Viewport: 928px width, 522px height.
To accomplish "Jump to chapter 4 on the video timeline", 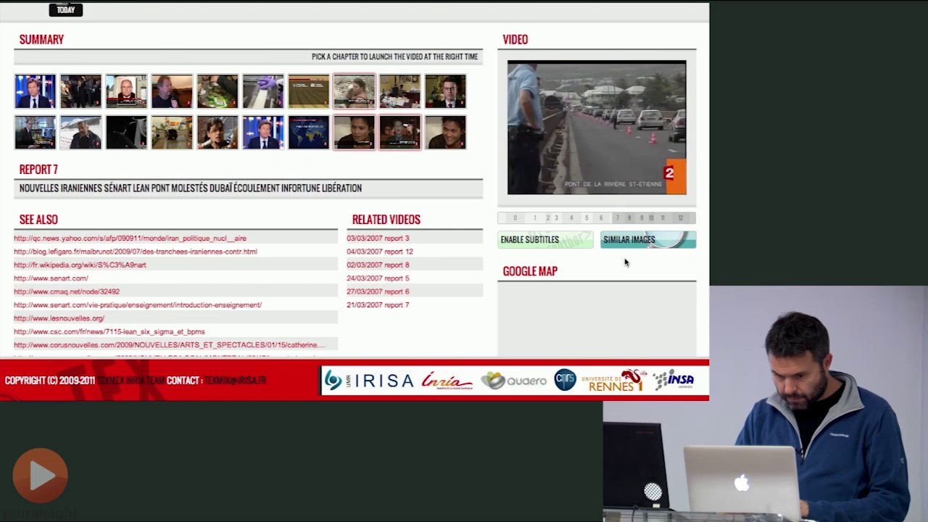I will 571,217.
